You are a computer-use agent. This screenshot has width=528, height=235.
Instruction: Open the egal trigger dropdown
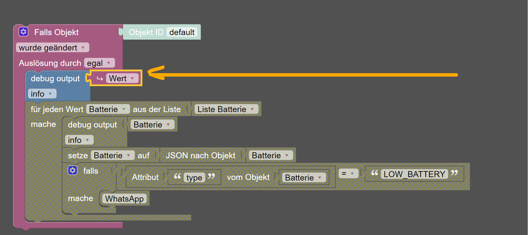click(99, 63)
